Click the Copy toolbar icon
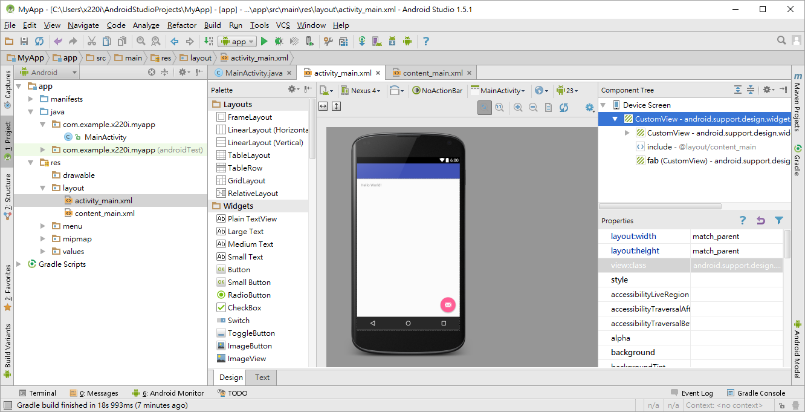 point(107,41)
